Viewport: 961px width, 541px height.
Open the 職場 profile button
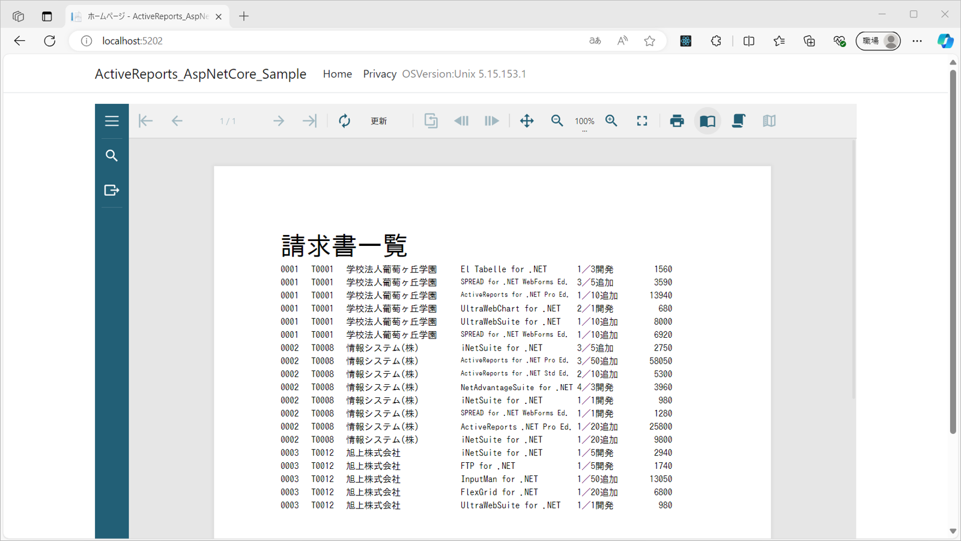pyautogui.click(x=878, y=41)
